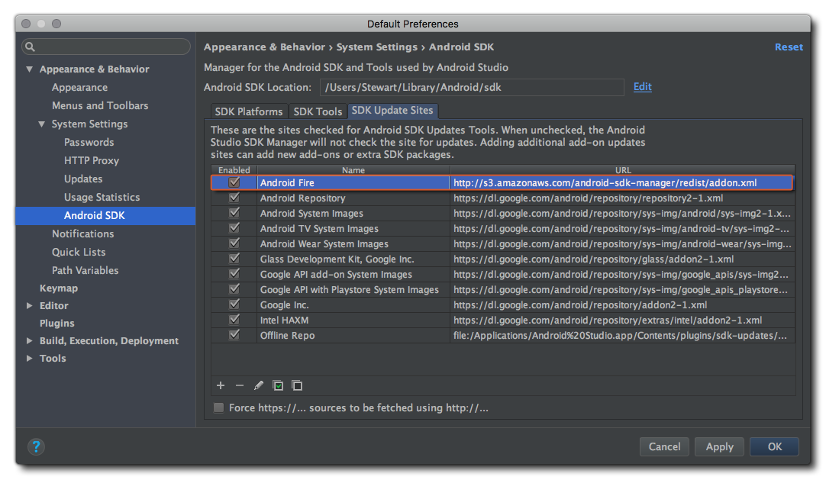Toggle the Offline Repo enabled checkbox
This screenshot has width=826, height=480.
click(234, 336)
